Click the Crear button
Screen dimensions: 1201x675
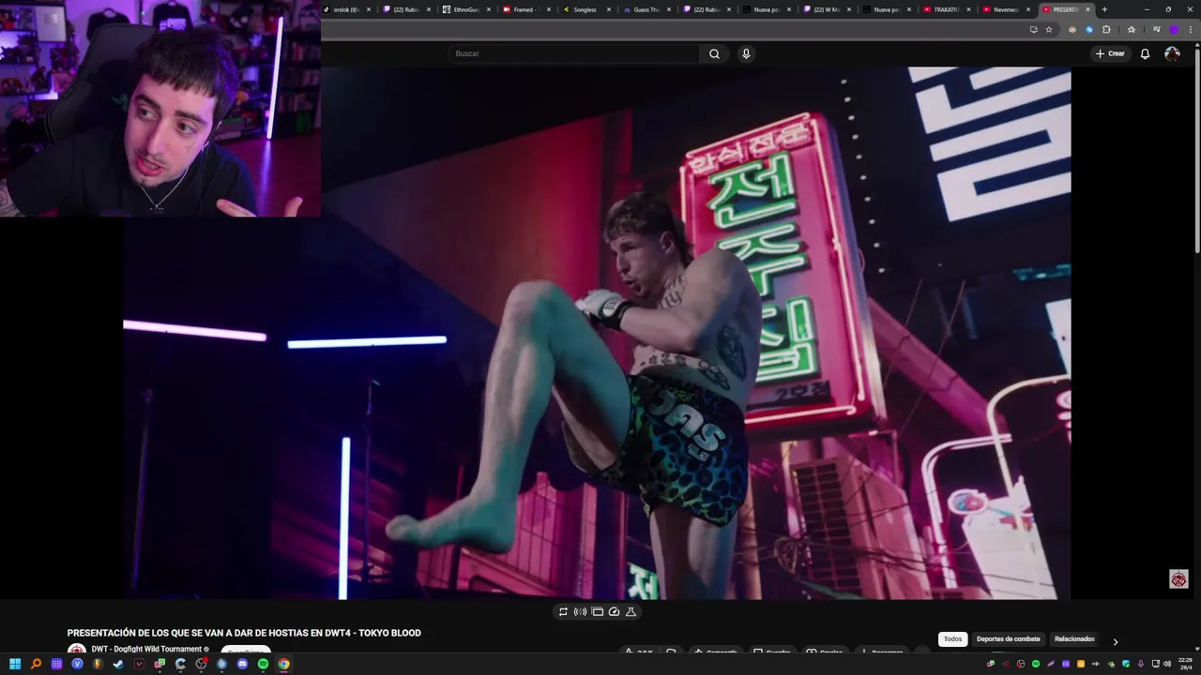coord(1110,53)
